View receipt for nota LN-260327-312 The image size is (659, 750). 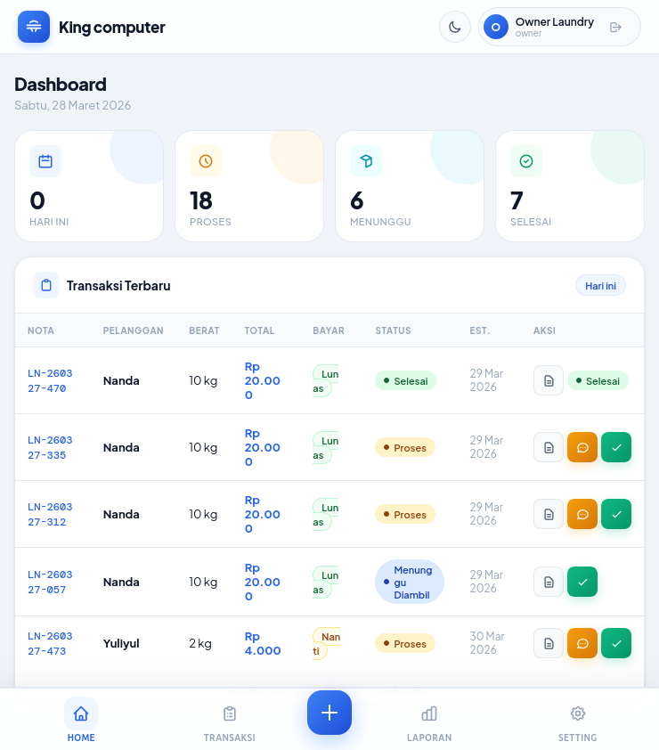pos(549,514)
